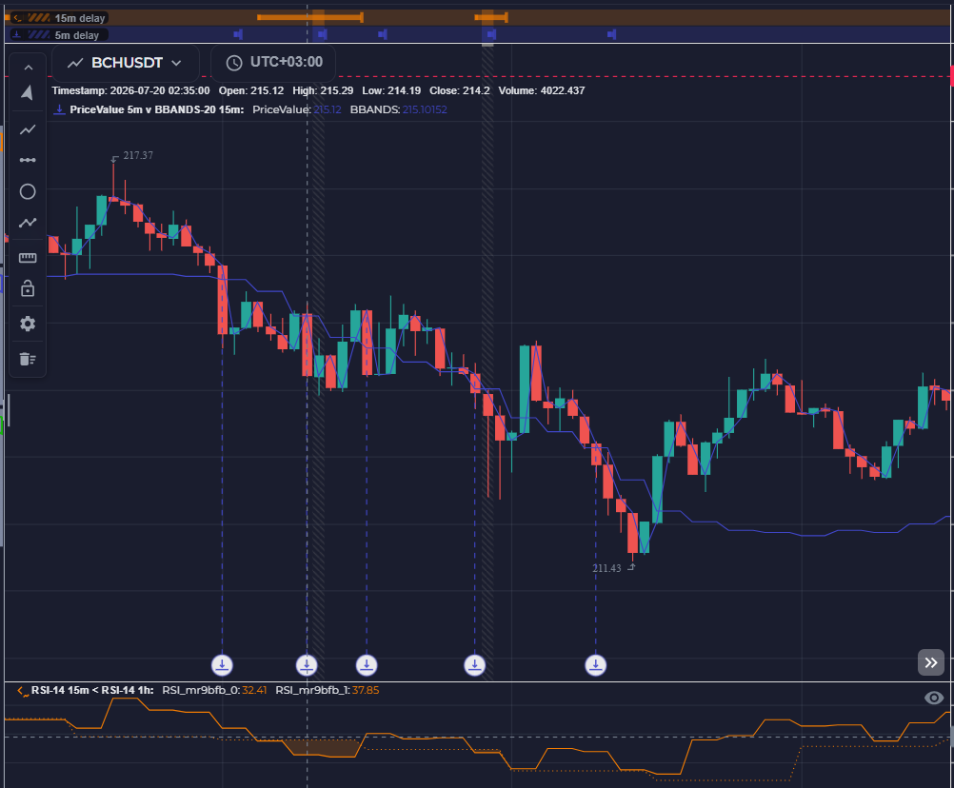Open the UTC+03:00 timezone selector
954x788 pixels.
coord(273,62)
